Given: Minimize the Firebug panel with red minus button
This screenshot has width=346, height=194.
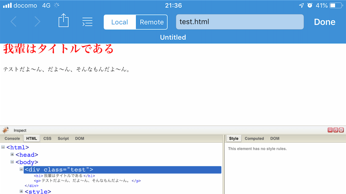Looking at the screenshot, I should tap(330, 130).
